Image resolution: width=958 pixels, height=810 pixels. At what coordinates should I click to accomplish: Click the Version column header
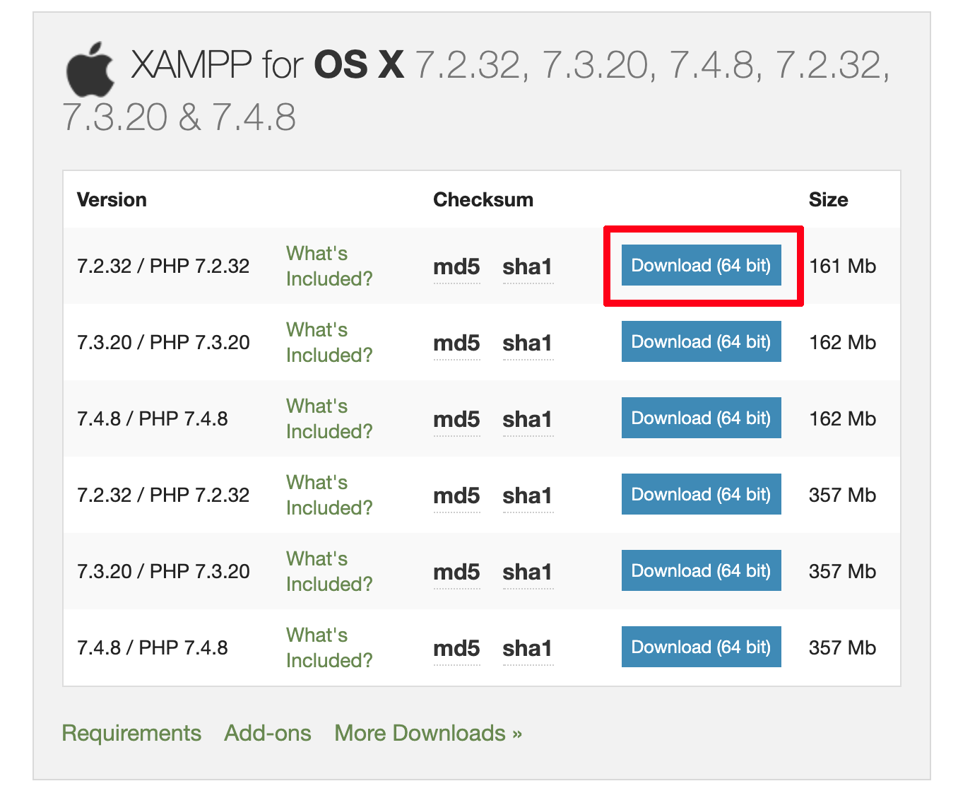(x=112, y=199)
